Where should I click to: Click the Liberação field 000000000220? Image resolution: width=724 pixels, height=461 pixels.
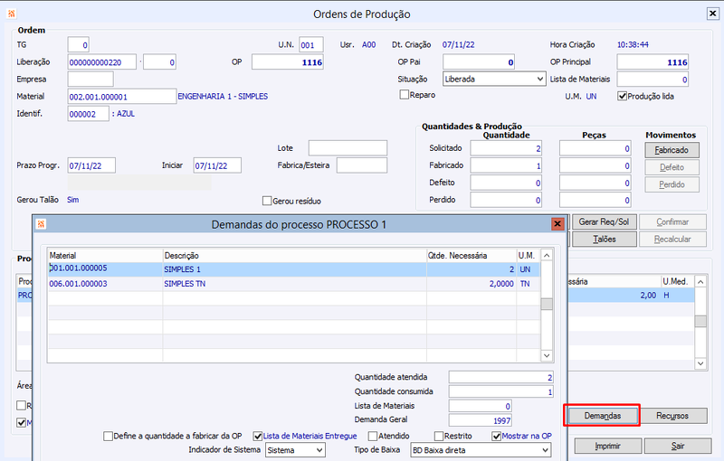tap(102, 62)
